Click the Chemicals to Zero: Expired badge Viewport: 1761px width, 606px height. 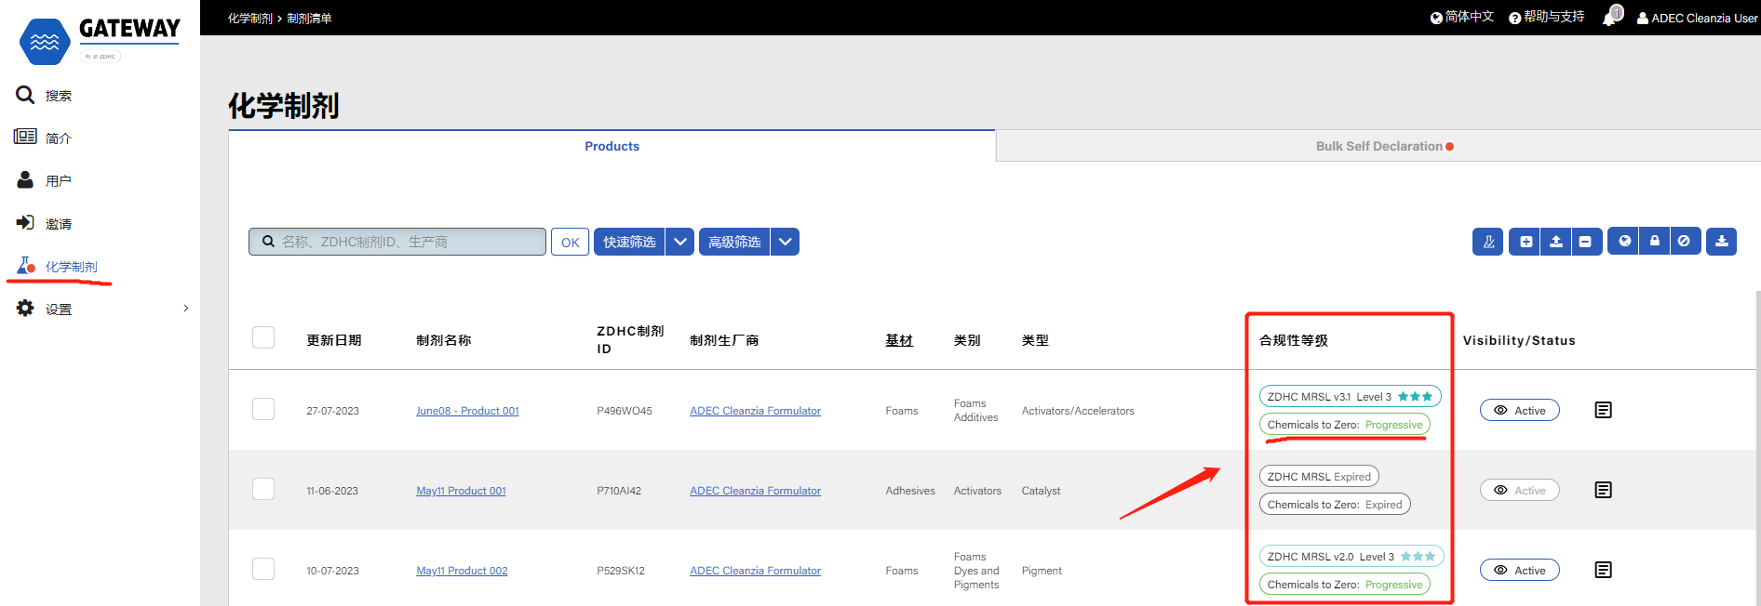(1335, 504)
